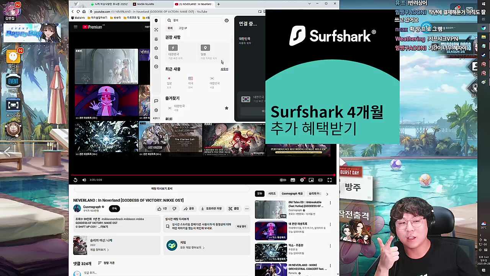Viewport: 490px width, 276px height.
Task: Enter fullscreen with the player icon
Action: [330, 180]
